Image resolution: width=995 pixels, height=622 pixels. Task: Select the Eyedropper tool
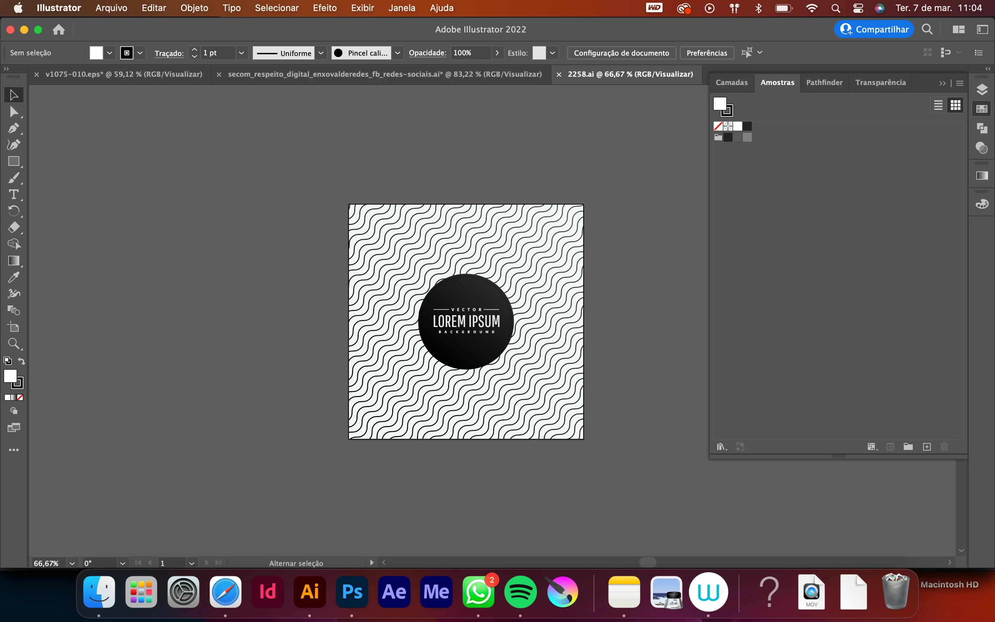(x=13, y=277)
